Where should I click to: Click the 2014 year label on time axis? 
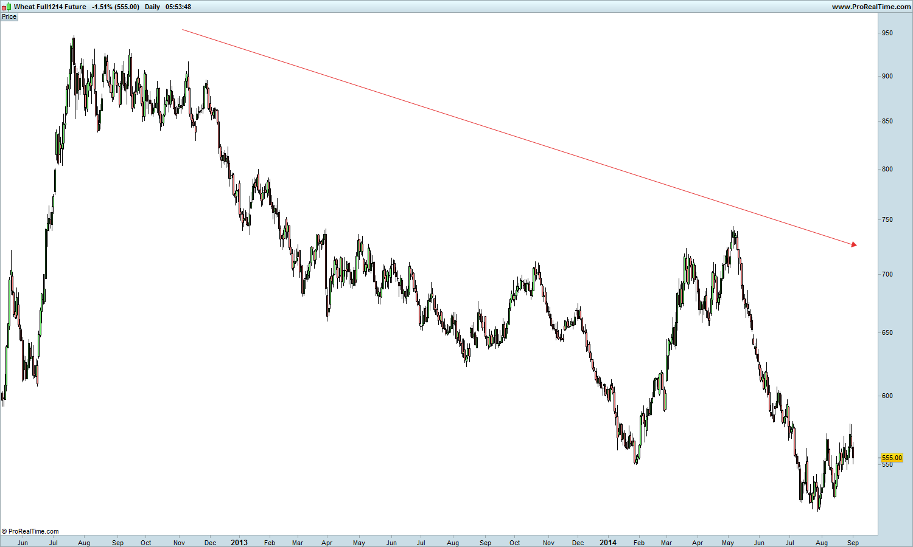pos(608,543)
